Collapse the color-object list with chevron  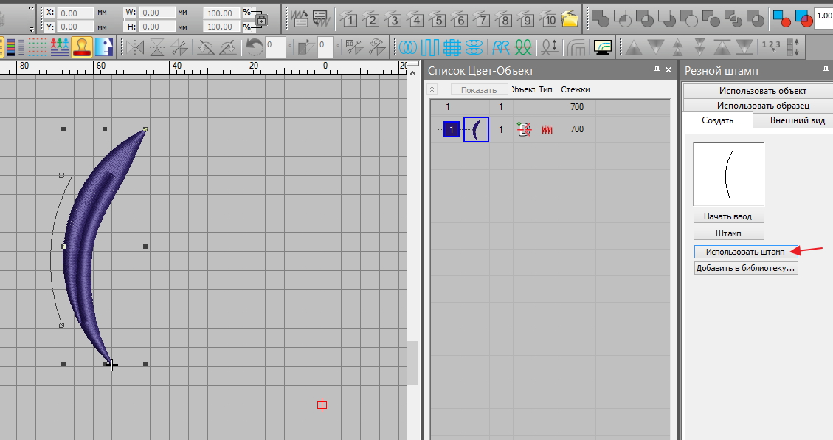pyautogui.click(x=432, y=89)
